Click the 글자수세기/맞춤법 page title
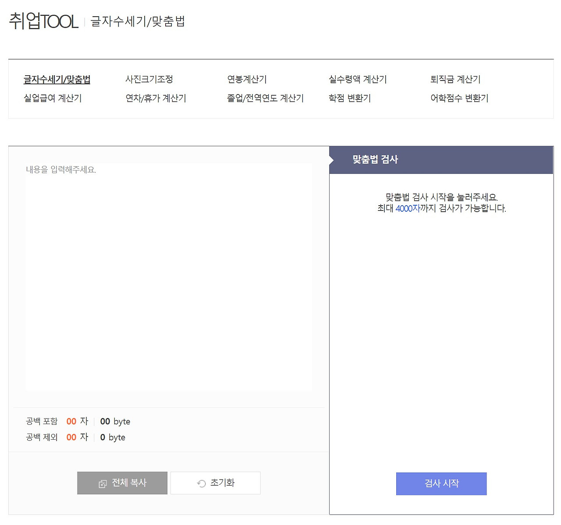Screen dimensions: 561x525 coord(138,21)
